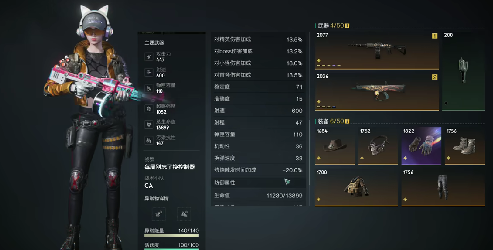Click the guild name 每周别忘了换控制器
Screen dimensions: 493x250
pyautogui.click(x=170, y=167)
